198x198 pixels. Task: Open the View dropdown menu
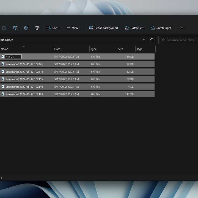pos(74,28)
